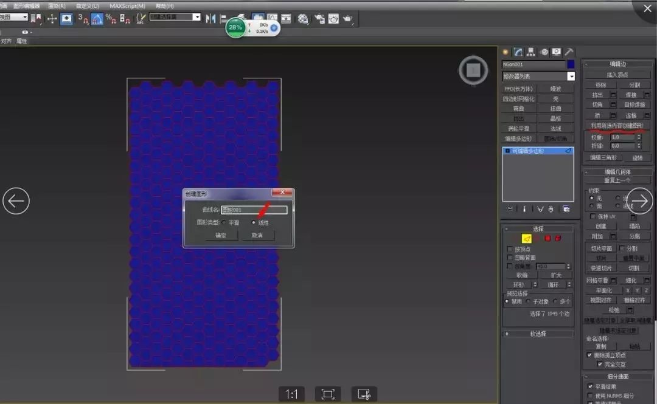This screenshot has height=404, width=657.
Task: Open the Display command panel tab
Action: pyautogui.click(x=557, y=52)
